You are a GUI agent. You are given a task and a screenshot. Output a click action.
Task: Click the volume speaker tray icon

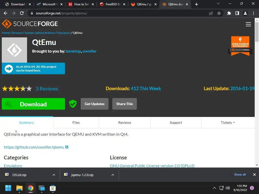pyautogui.click(x=228, y=188)
